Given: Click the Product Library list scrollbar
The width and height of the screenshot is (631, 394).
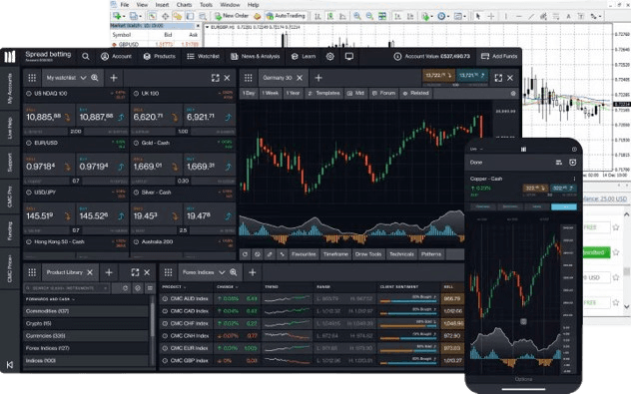Looking at the screenshot, I should [152, 319].
